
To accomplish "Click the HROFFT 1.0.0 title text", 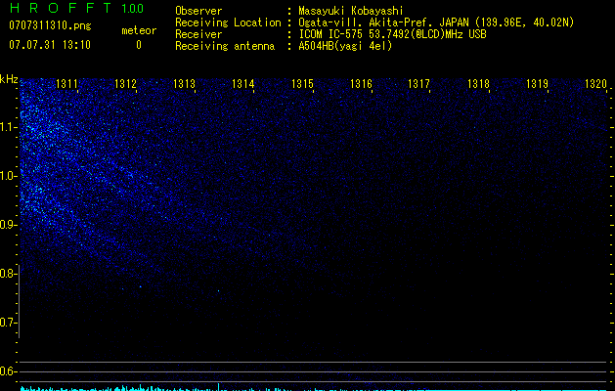I will click(76, 8).
